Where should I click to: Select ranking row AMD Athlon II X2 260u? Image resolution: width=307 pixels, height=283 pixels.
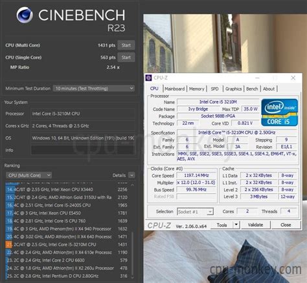67,268
